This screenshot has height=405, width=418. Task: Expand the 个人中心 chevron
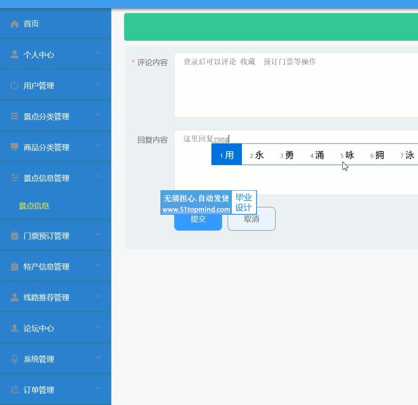98,53
